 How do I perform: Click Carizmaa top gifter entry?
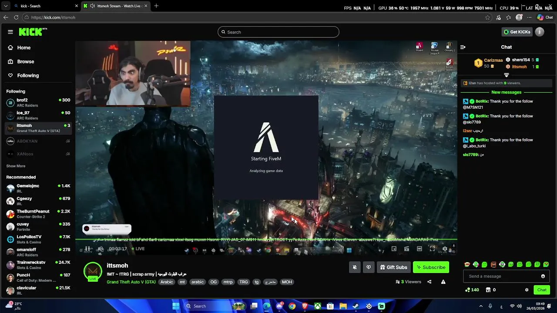coord(489,63)
